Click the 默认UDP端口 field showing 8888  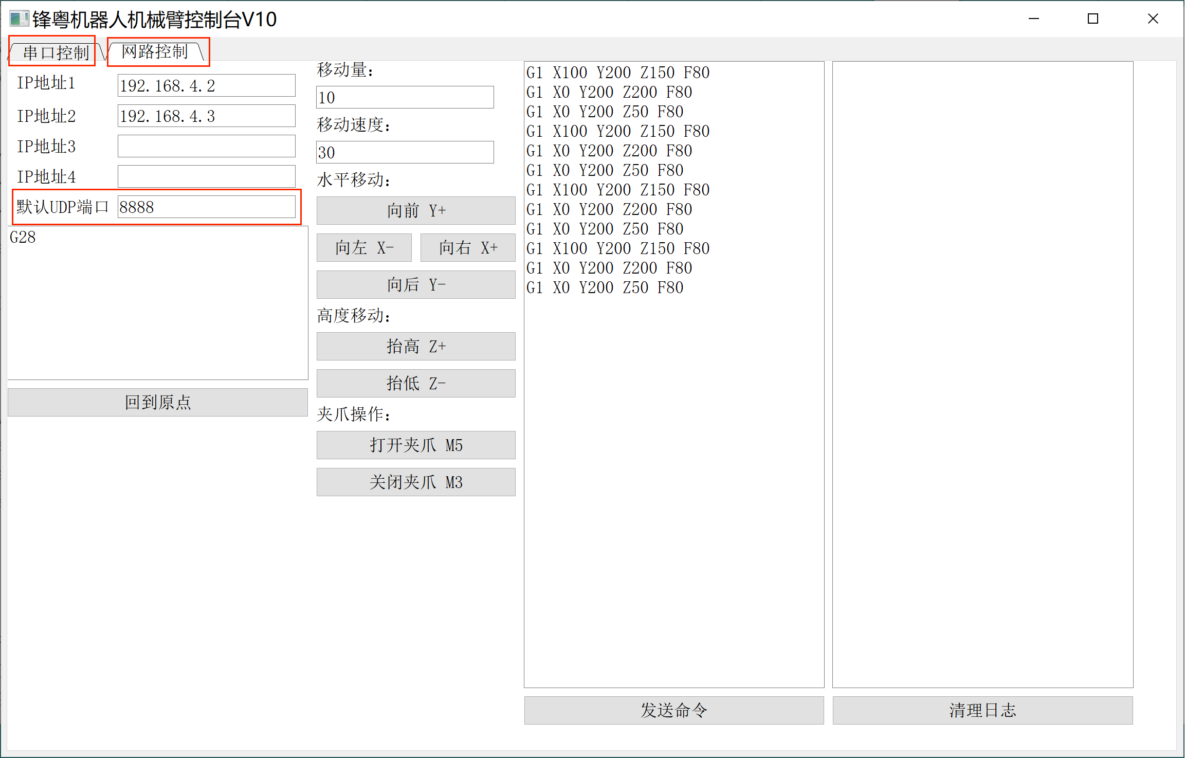[x=206, y=207]
